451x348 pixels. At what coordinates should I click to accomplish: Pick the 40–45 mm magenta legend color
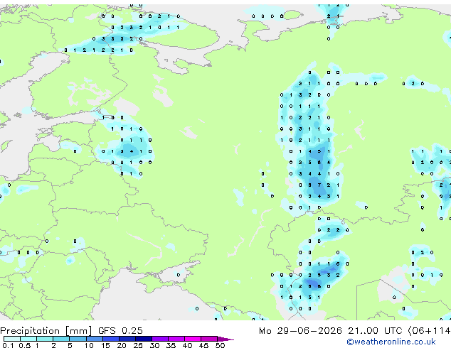(193, 339)
